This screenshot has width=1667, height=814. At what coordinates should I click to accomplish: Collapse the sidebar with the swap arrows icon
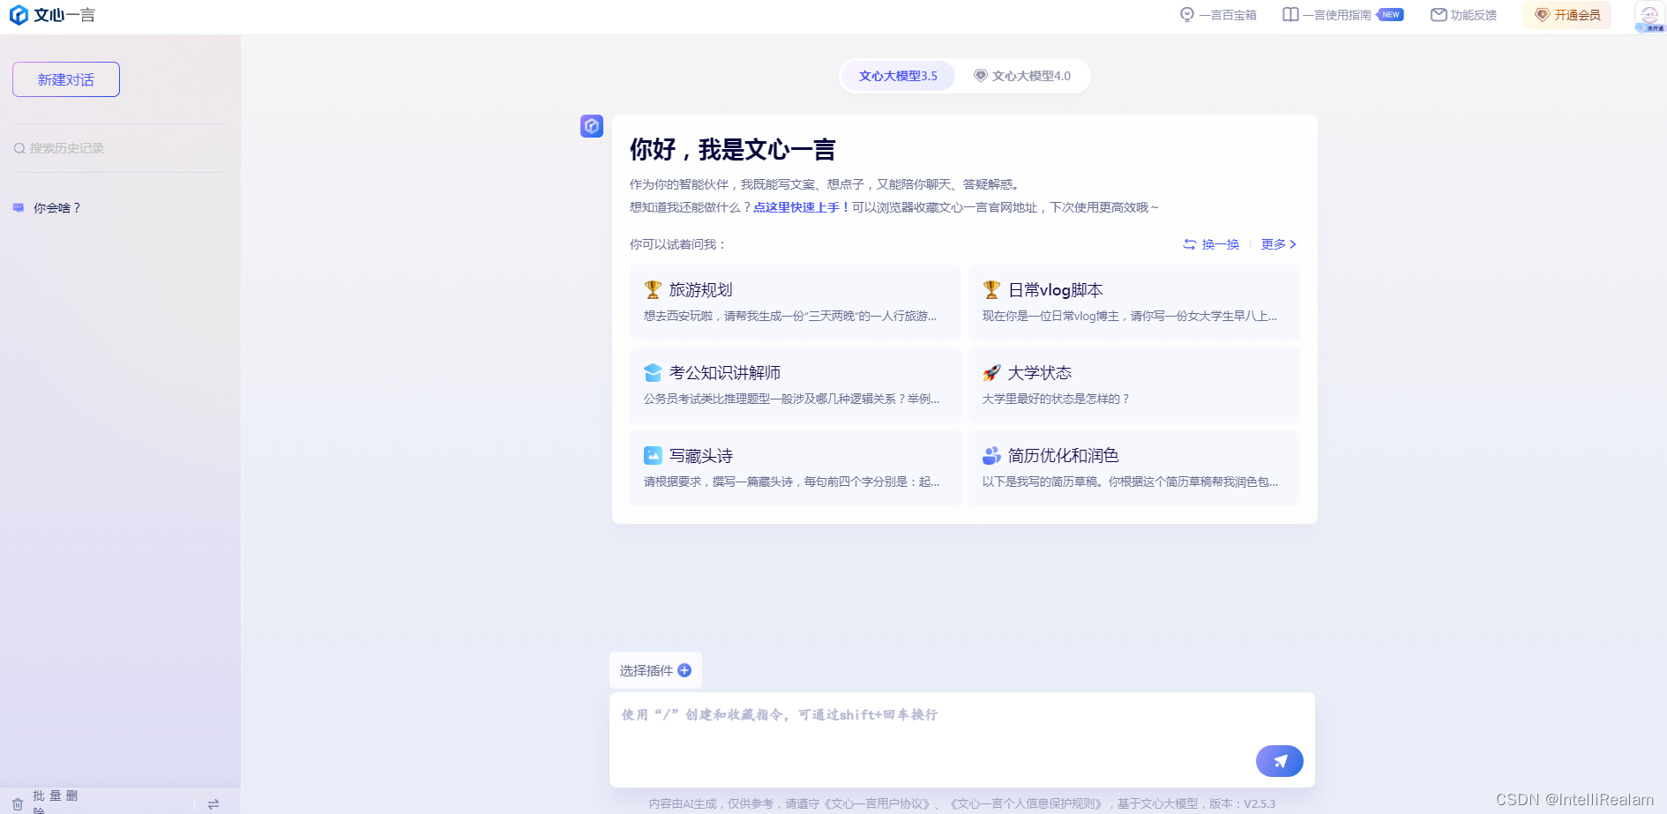coord(213,804)
